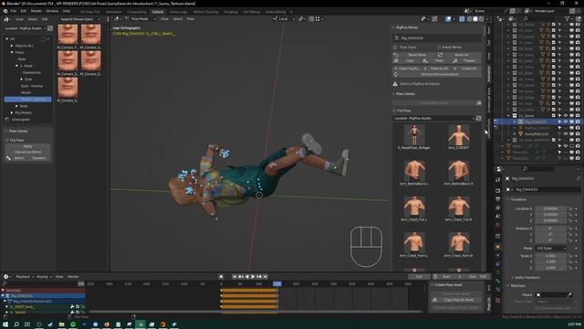Hide SunnyPlatt.010 in viewport via eye
This screenshot has width=584, height=329.
(x=566, y=133)
